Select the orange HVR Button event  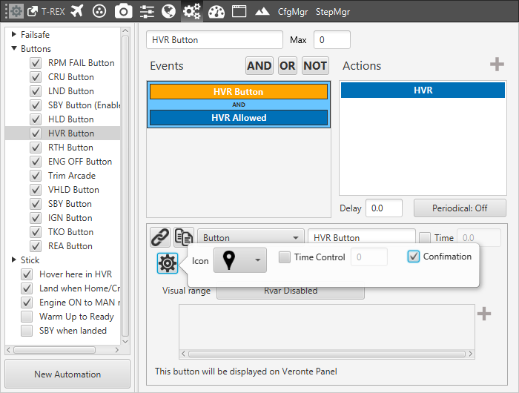[x=239, y=92]
